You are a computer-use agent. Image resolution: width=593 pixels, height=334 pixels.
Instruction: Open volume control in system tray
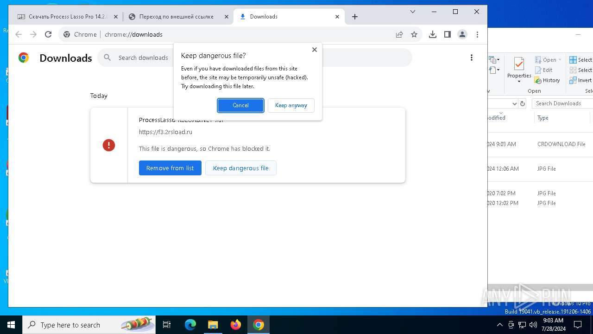point(533,325)
